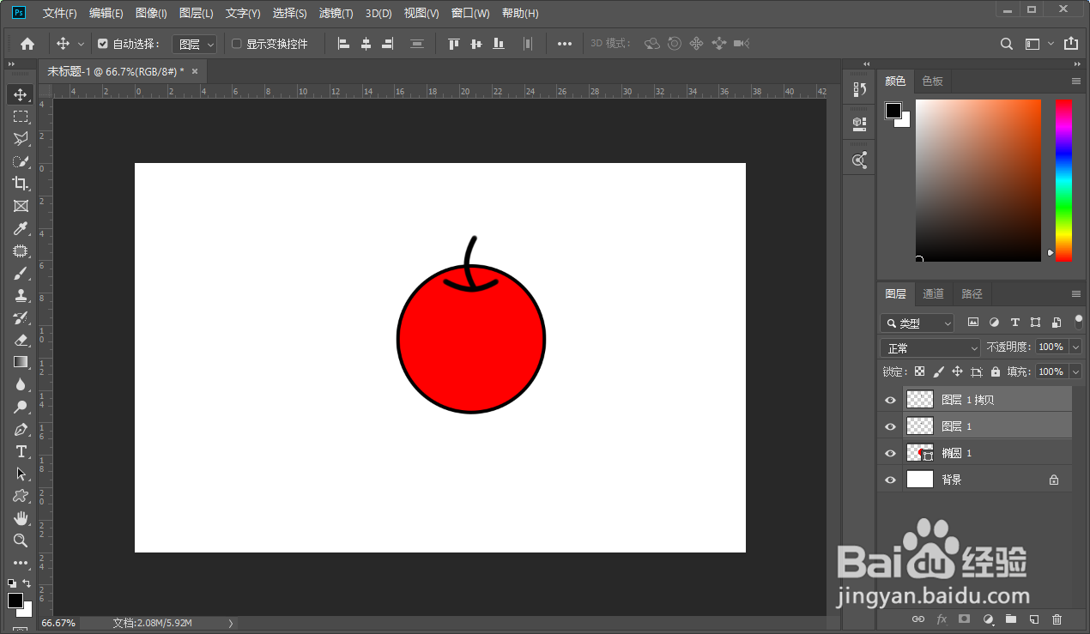Select the Quick Selection tool
The width and height of the screenshot is (1090, 634).
click(21, 160)
